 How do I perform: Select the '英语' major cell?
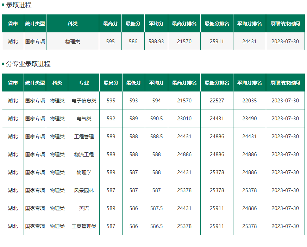(x=84, y=208)
